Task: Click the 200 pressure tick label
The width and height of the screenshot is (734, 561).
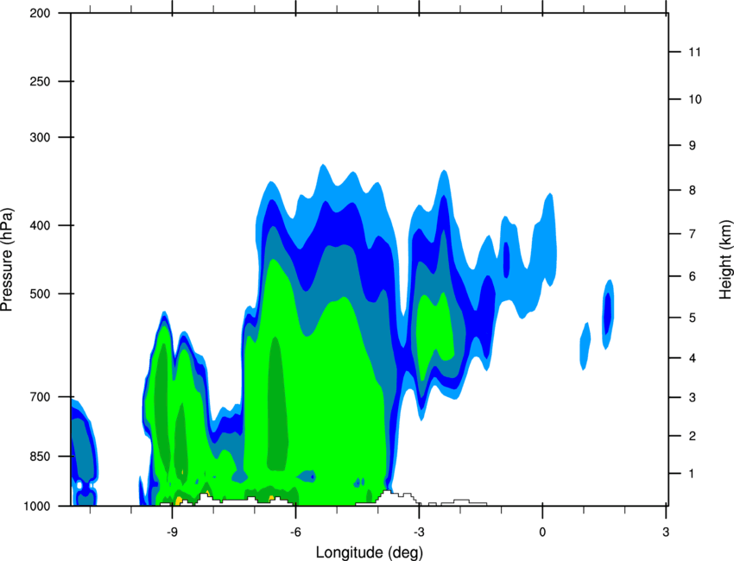Action: click(40, 13)
